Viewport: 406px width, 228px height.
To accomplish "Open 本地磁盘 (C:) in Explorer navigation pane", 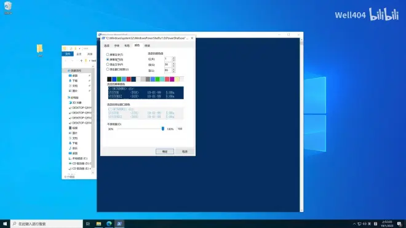I will click(78, 159).
